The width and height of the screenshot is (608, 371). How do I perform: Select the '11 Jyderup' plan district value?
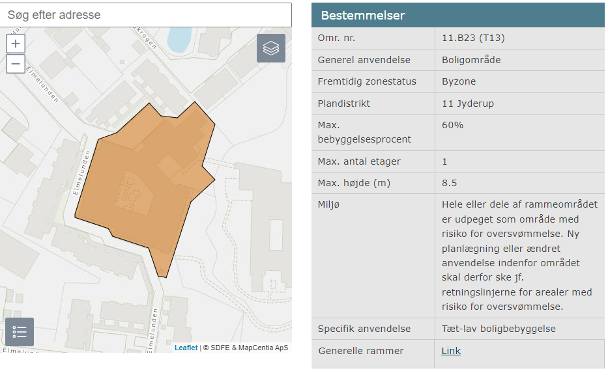coord(469,103)
